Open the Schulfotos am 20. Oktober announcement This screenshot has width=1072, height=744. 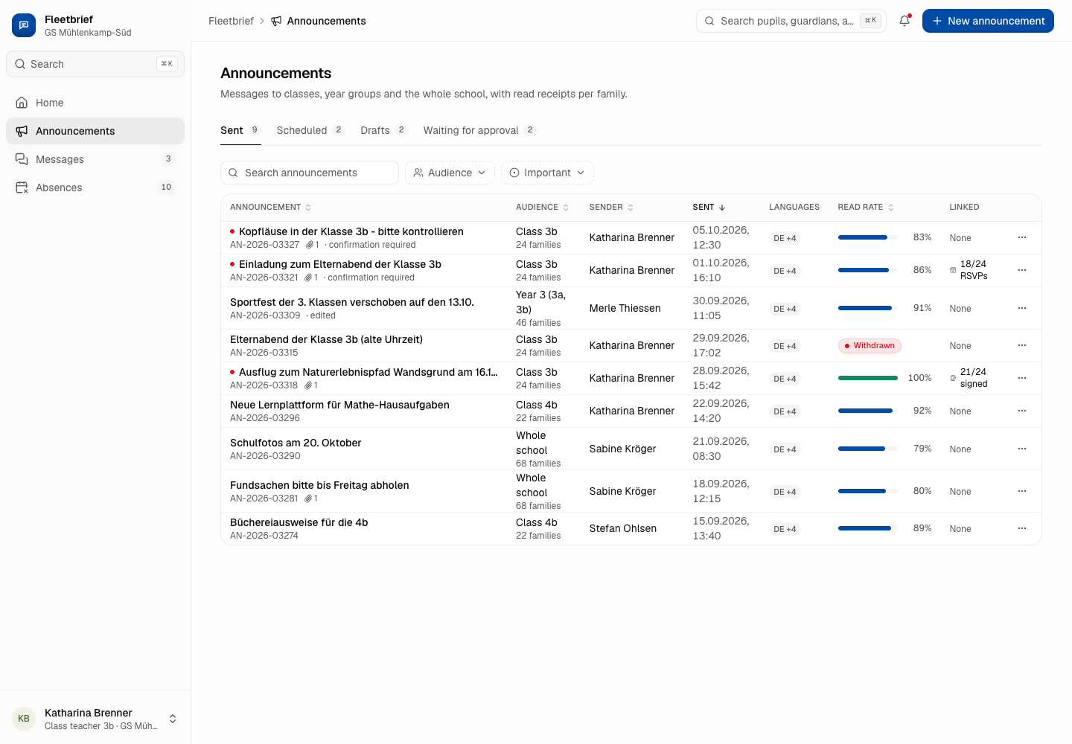tap(296, 443)
